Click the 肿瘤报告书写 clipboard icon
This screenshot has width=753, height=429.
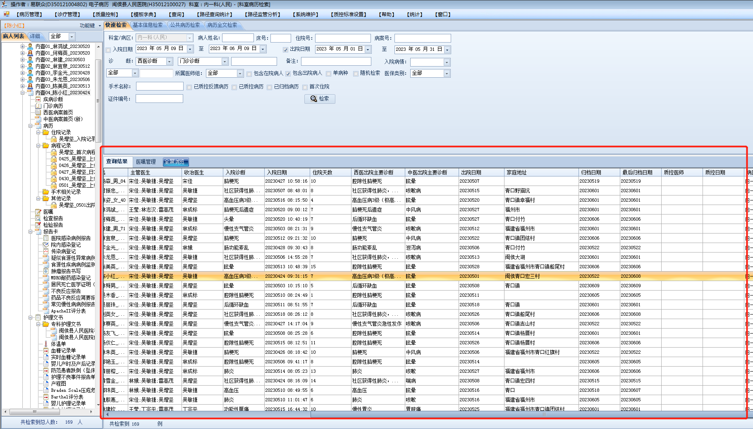pyautogui.click(x=46, y=271)
